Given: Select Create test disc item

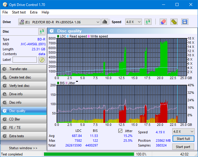Looking at the screenshot, I should (24, 77).
